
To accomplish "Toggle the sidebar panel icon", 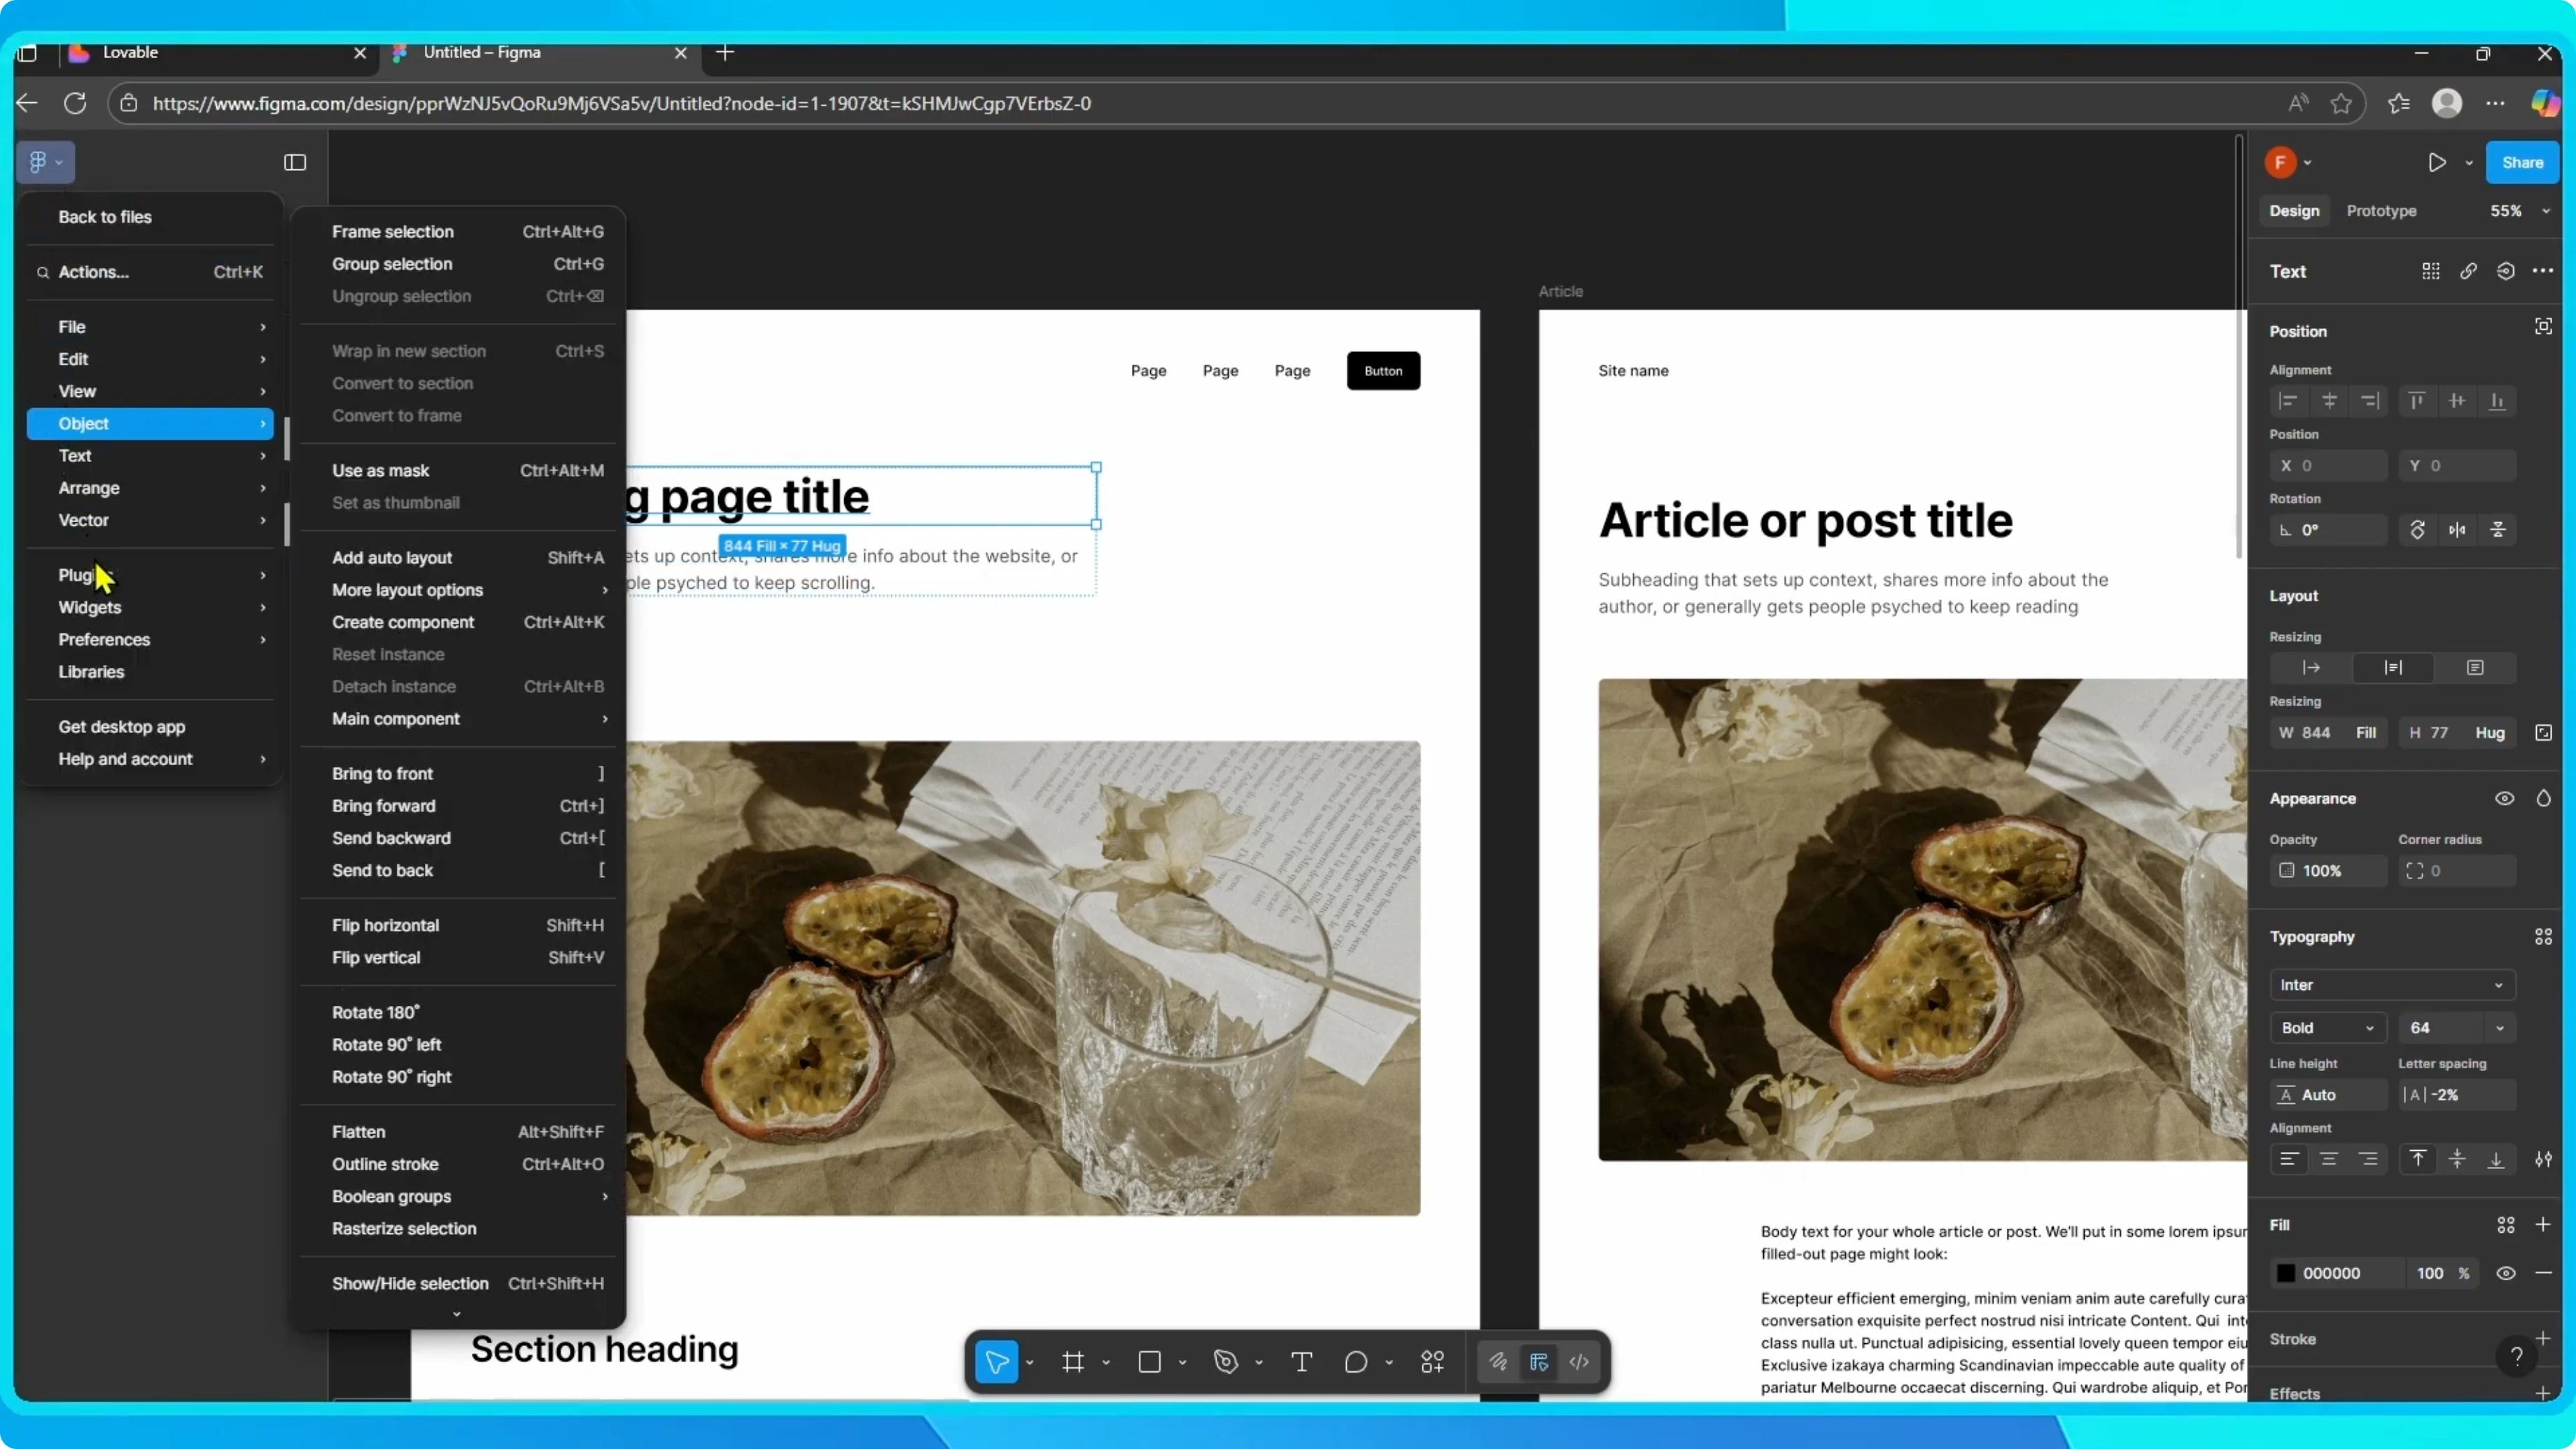I will pos(295,162).
